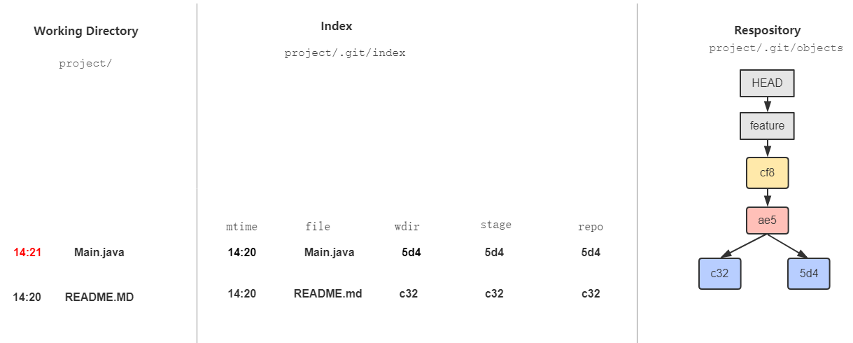The height and width of the screenshot is (343, 853).
Task: Click the yellow cf8 commit node
Action: [767, 173]
